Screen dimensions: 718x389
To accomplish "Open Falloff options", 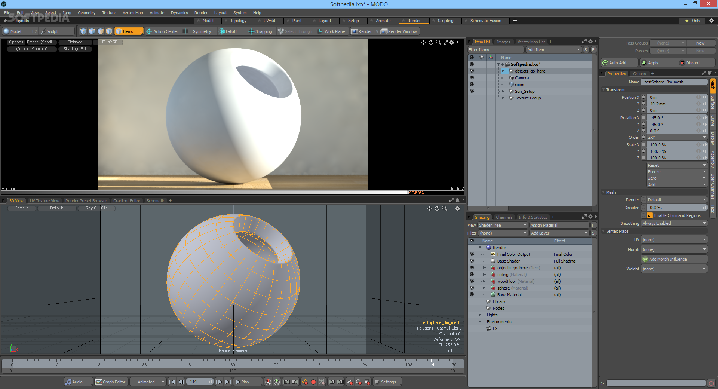I will [x=228, y=31].
